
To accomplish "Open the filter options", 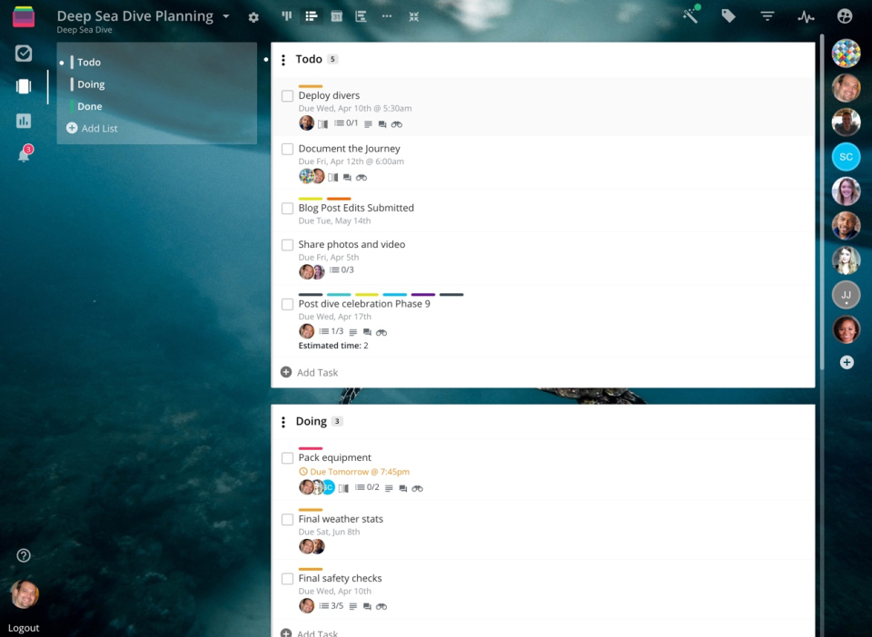I will 767,15.
